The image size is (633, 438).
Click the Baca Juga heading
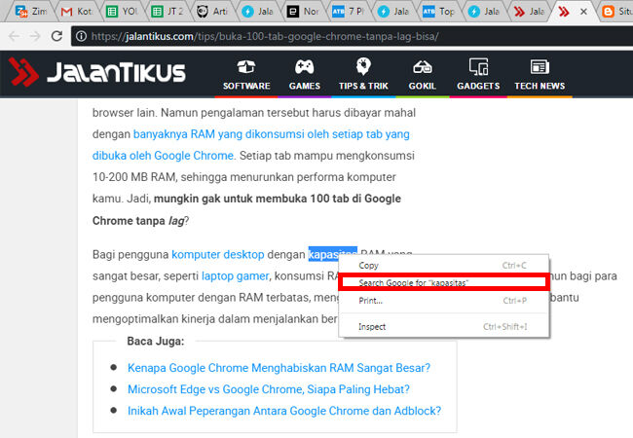(x=156, y=342)
